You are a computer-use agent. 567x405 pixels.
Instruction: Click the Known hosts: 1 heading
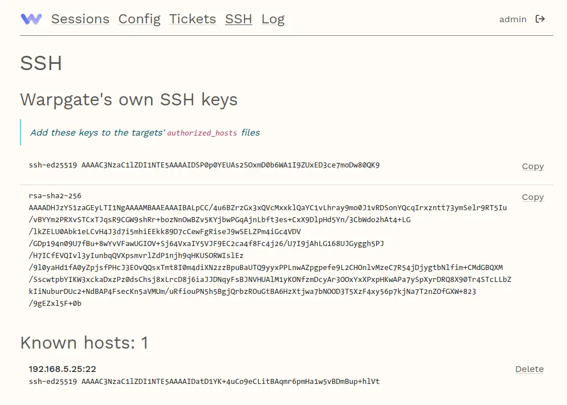click(x=84, y=342)
